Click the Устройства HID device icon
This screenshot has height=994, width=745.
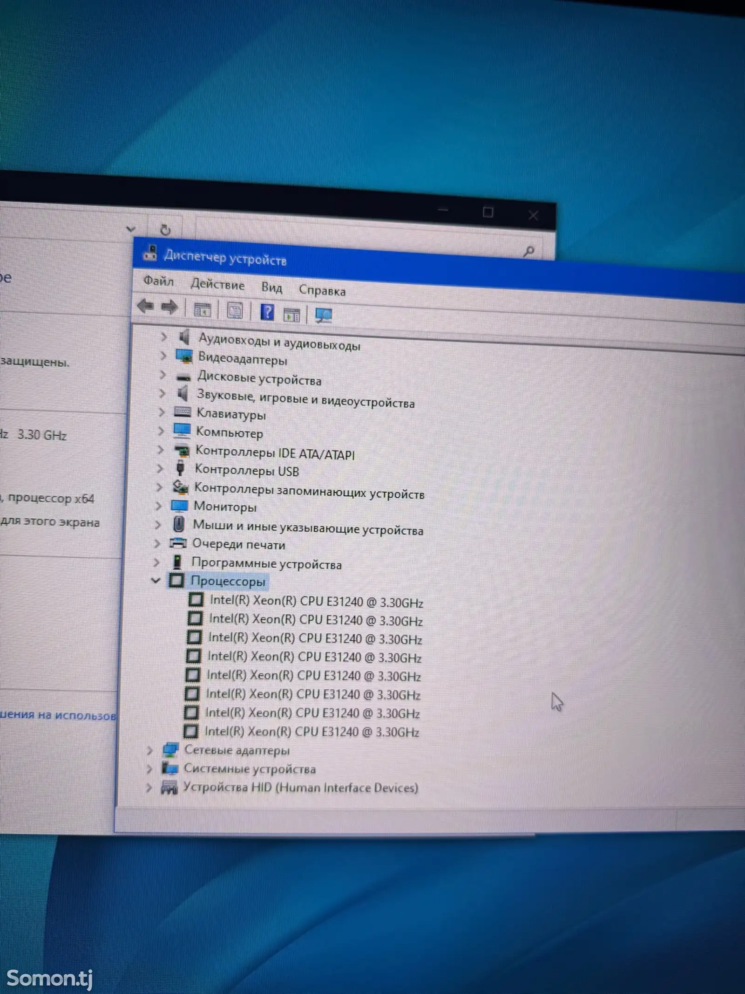point(169,788)
